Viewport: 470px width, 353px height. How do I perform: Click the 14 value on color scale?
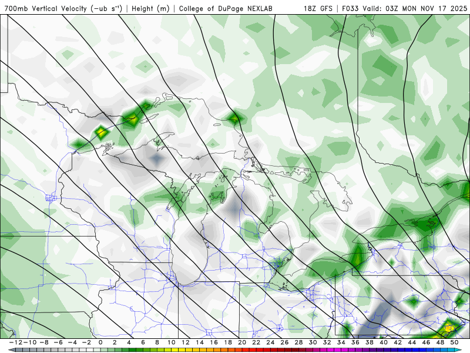(x=200, y=342)
